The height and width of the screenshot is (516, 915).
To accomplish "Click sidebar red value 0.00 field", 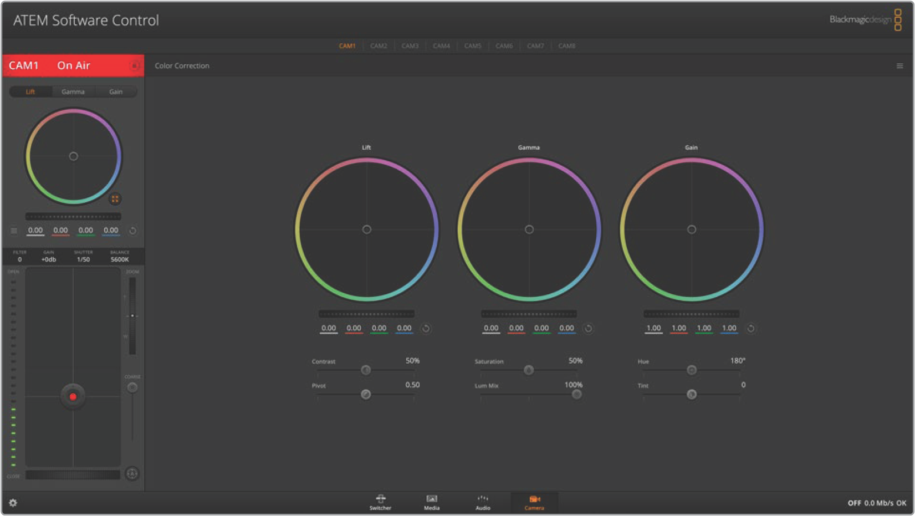I will (60, 231).
